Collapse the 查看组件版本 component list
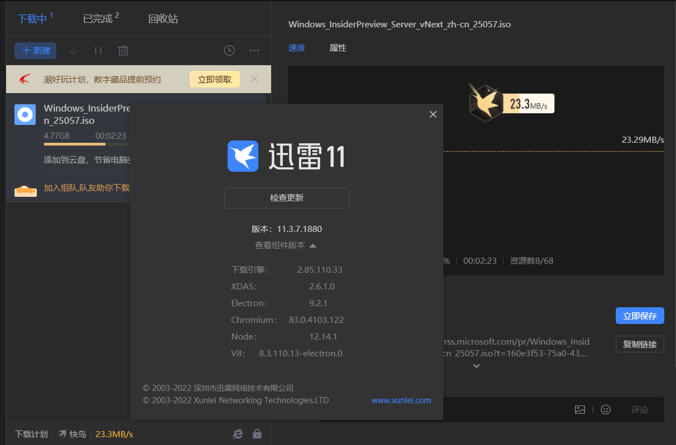Screen dimensions: 676x445 (287, 245)
